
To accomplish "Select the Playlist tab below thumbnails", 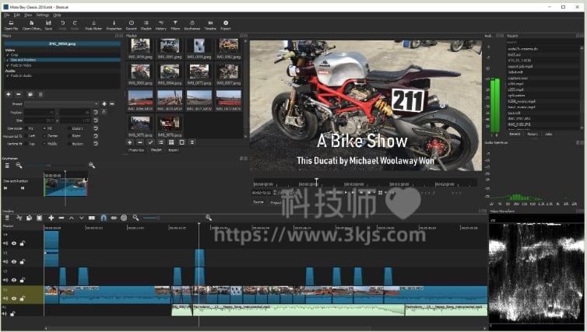I will coord(156,150).
